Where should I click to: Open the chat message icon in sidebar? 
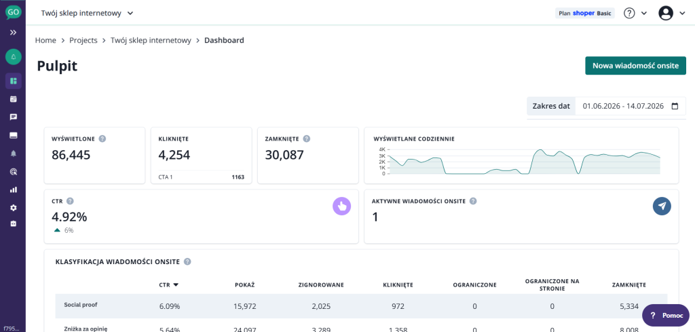pyautogui.click(x=14, y=117)
